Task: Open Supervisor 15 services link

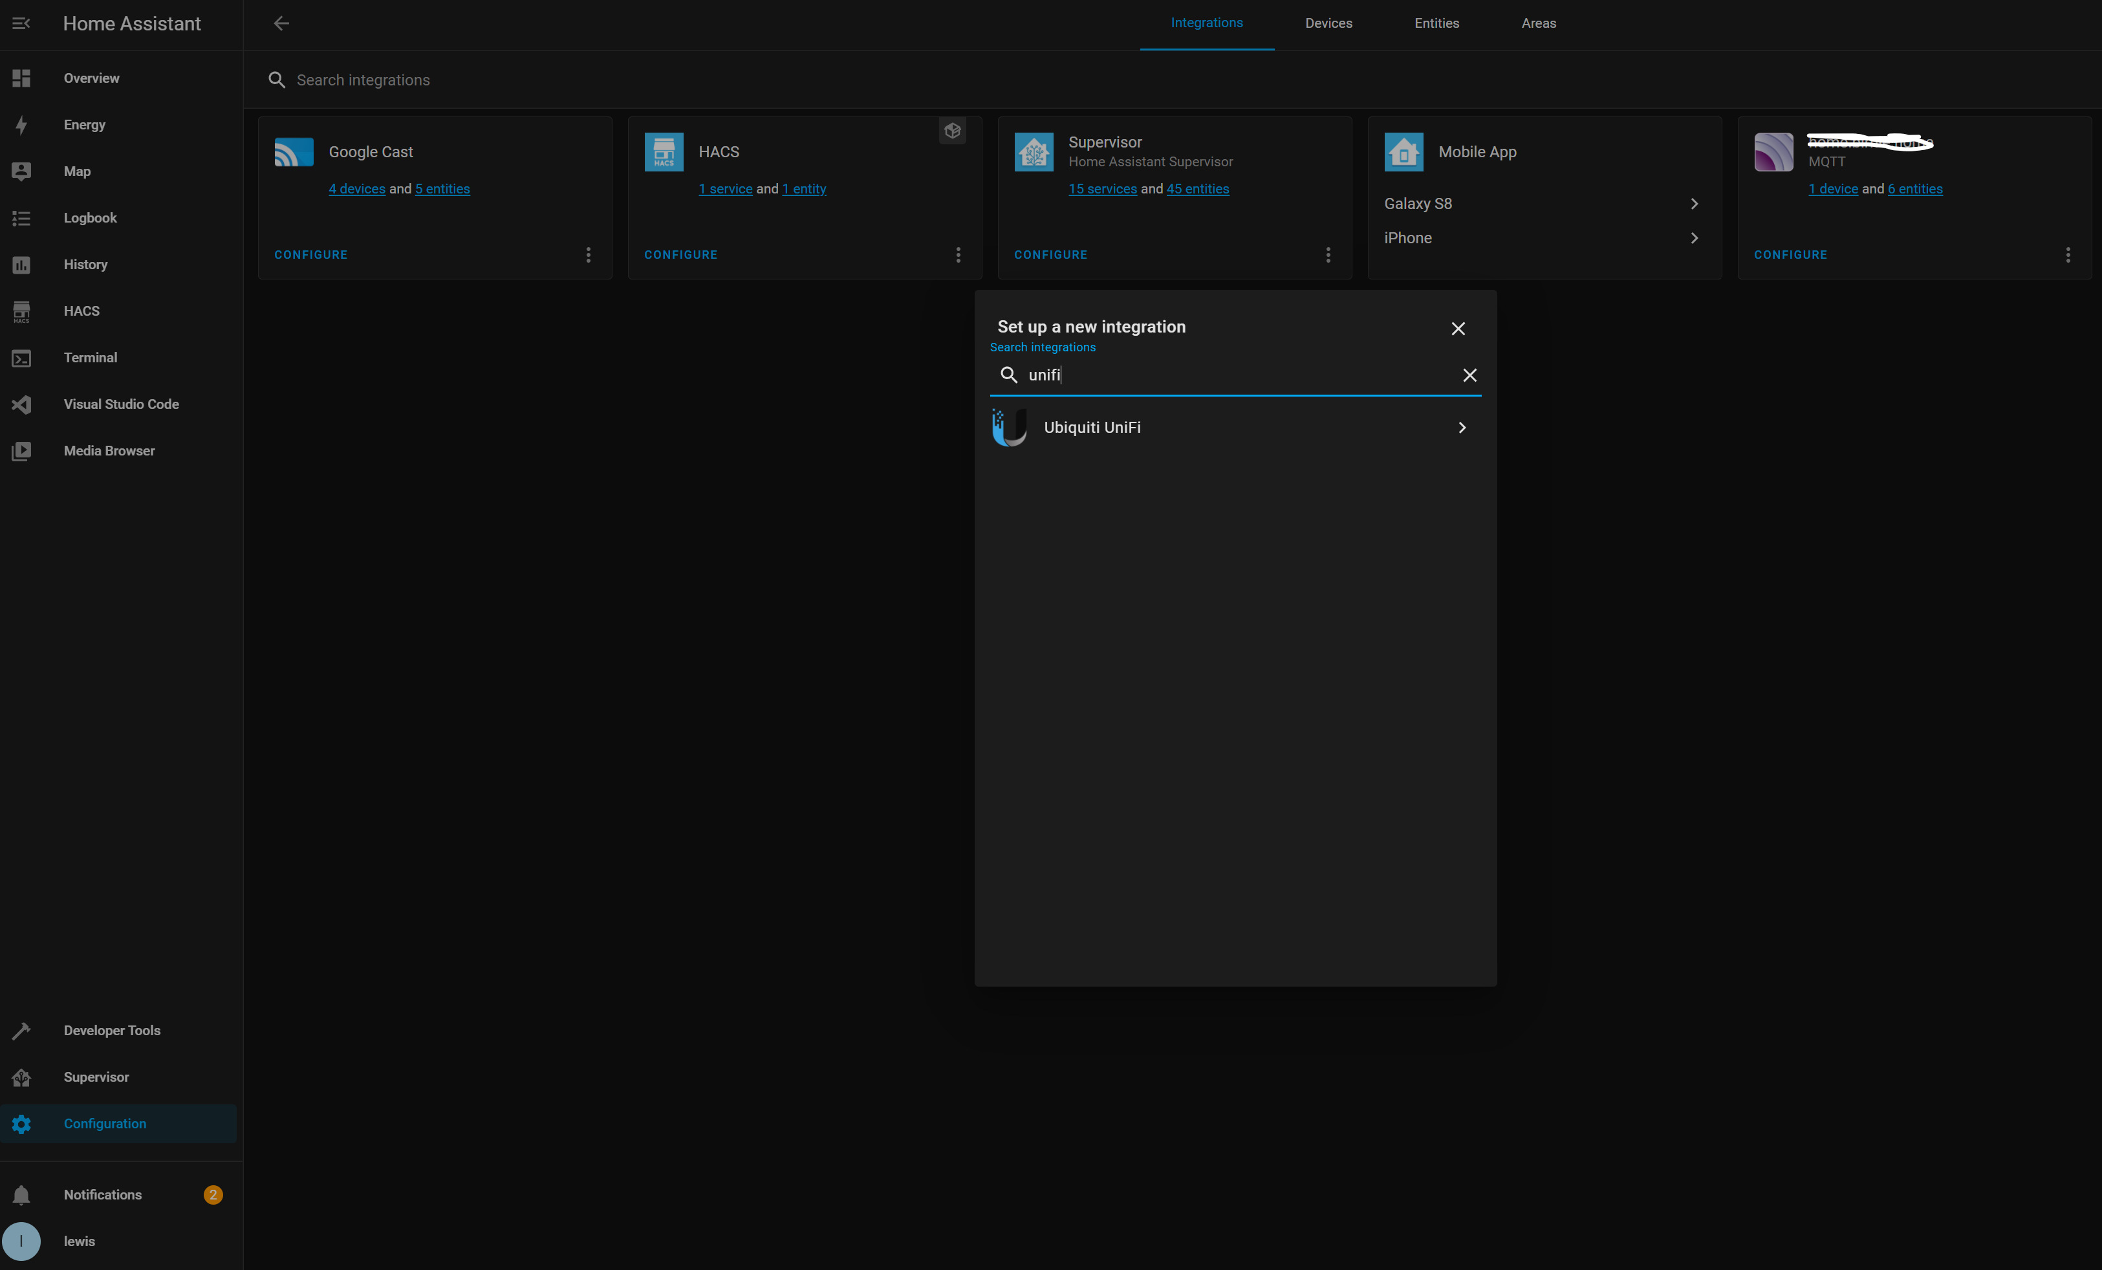Action: coord(1103,189)
